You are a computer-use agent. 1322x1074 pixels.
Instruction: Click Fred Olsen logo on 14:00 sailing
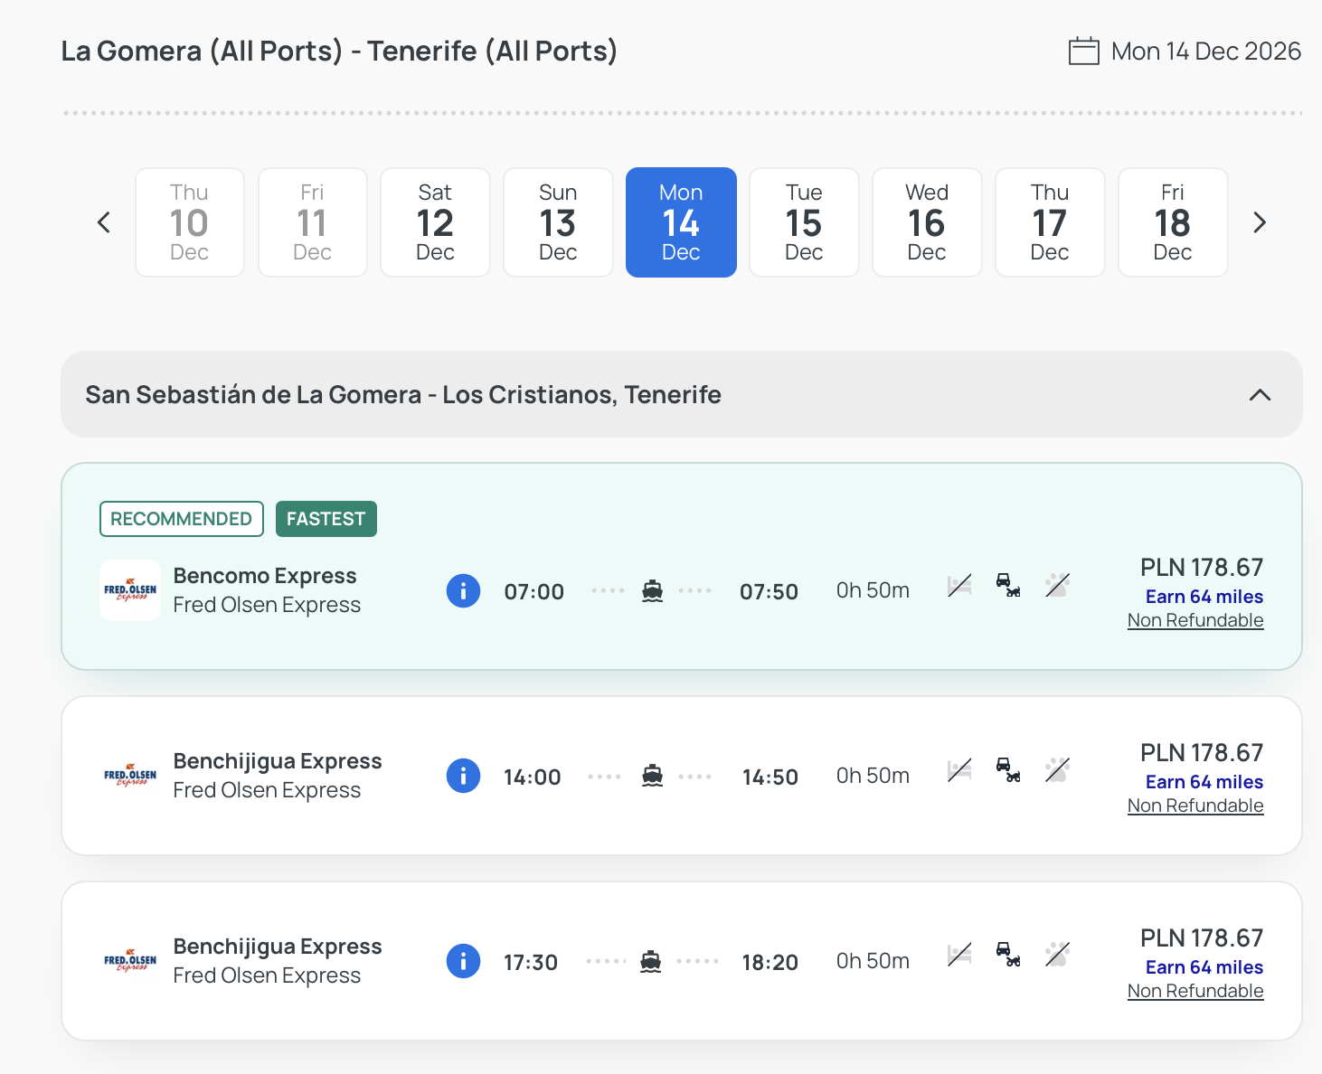[130, 776]
